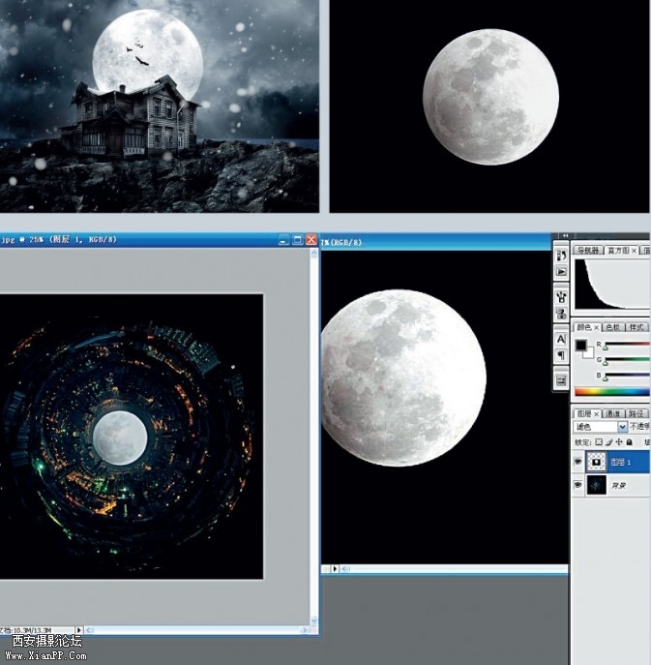Toggle lock image pixels brush icon

pos(609,442)
